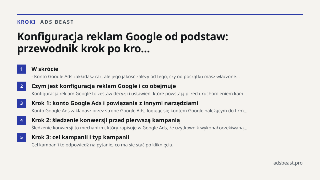The width and height of the screenshot is (320, 180).
Task: Select the step number 4 badge
Action: 22,120
